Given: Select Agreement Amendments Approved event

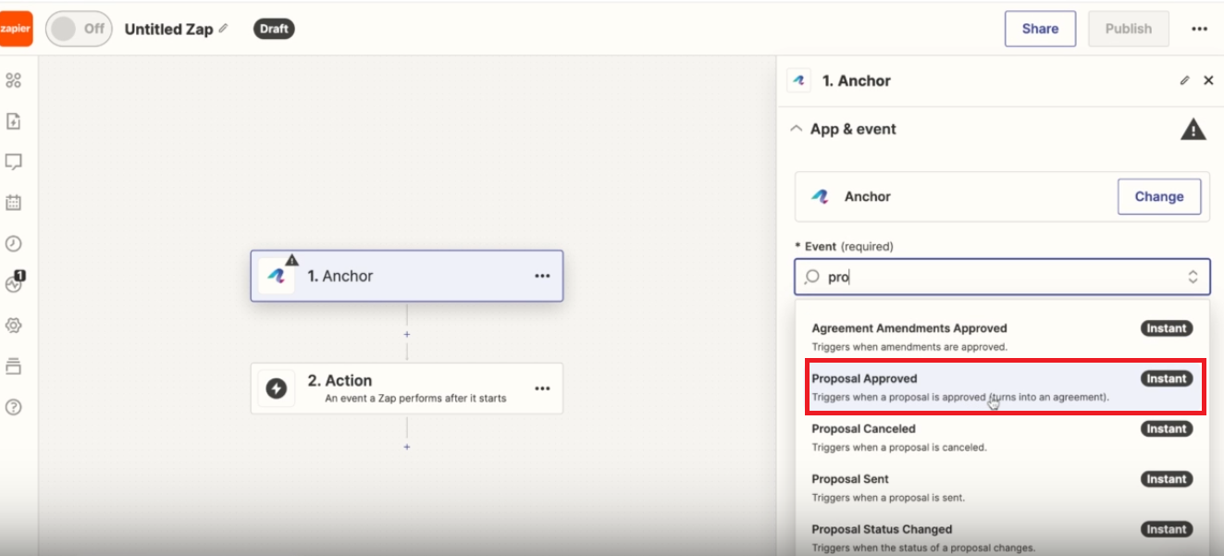Looking at the screenshot, I should pyautogui.click(x=1002, y=337).
